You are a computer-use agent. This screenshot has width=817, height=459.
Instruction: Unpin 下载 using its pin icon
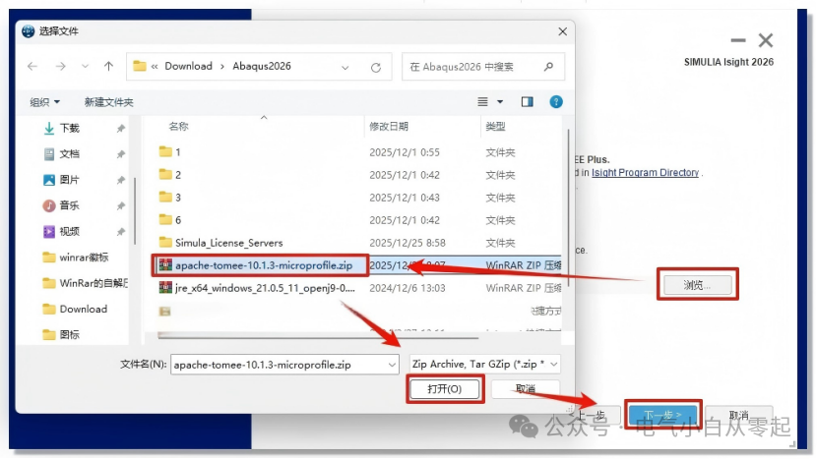(x=120, y=128)
